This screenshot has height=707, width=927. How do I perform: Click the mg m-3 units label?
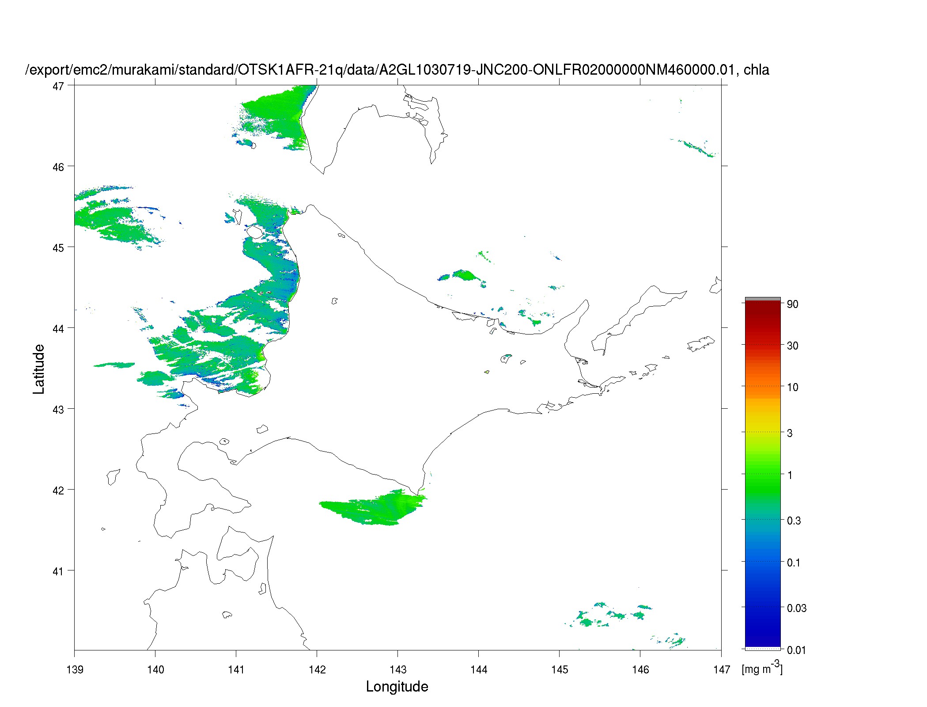click(762, 667)
